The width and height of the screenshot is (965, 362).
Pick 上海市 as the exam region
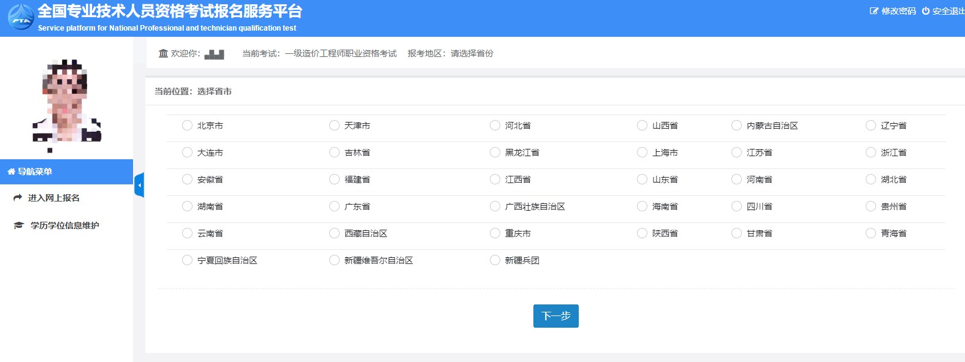[x=642, y=153]
